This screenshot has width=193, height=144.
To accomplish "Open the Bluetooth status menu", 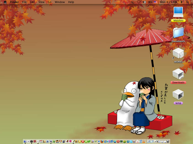I will 181,2.
